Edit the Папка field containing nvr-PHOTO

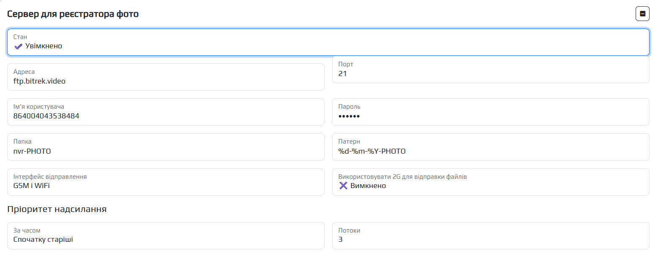(x=165, y=147)
